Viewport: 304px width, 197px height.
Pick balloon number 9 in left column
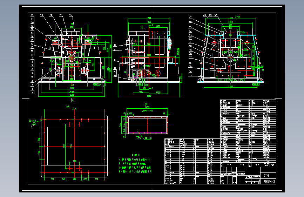point(32,73)
